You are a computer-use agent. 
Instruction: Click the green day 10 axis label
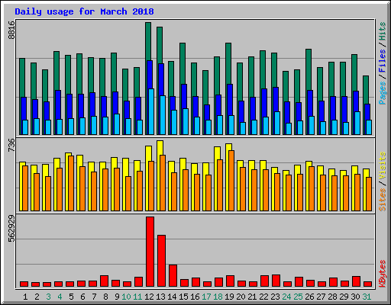coord(126,297)
